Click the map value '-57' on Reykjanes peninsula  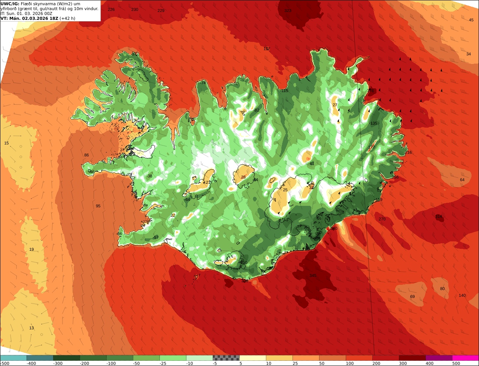click(156, 237)
